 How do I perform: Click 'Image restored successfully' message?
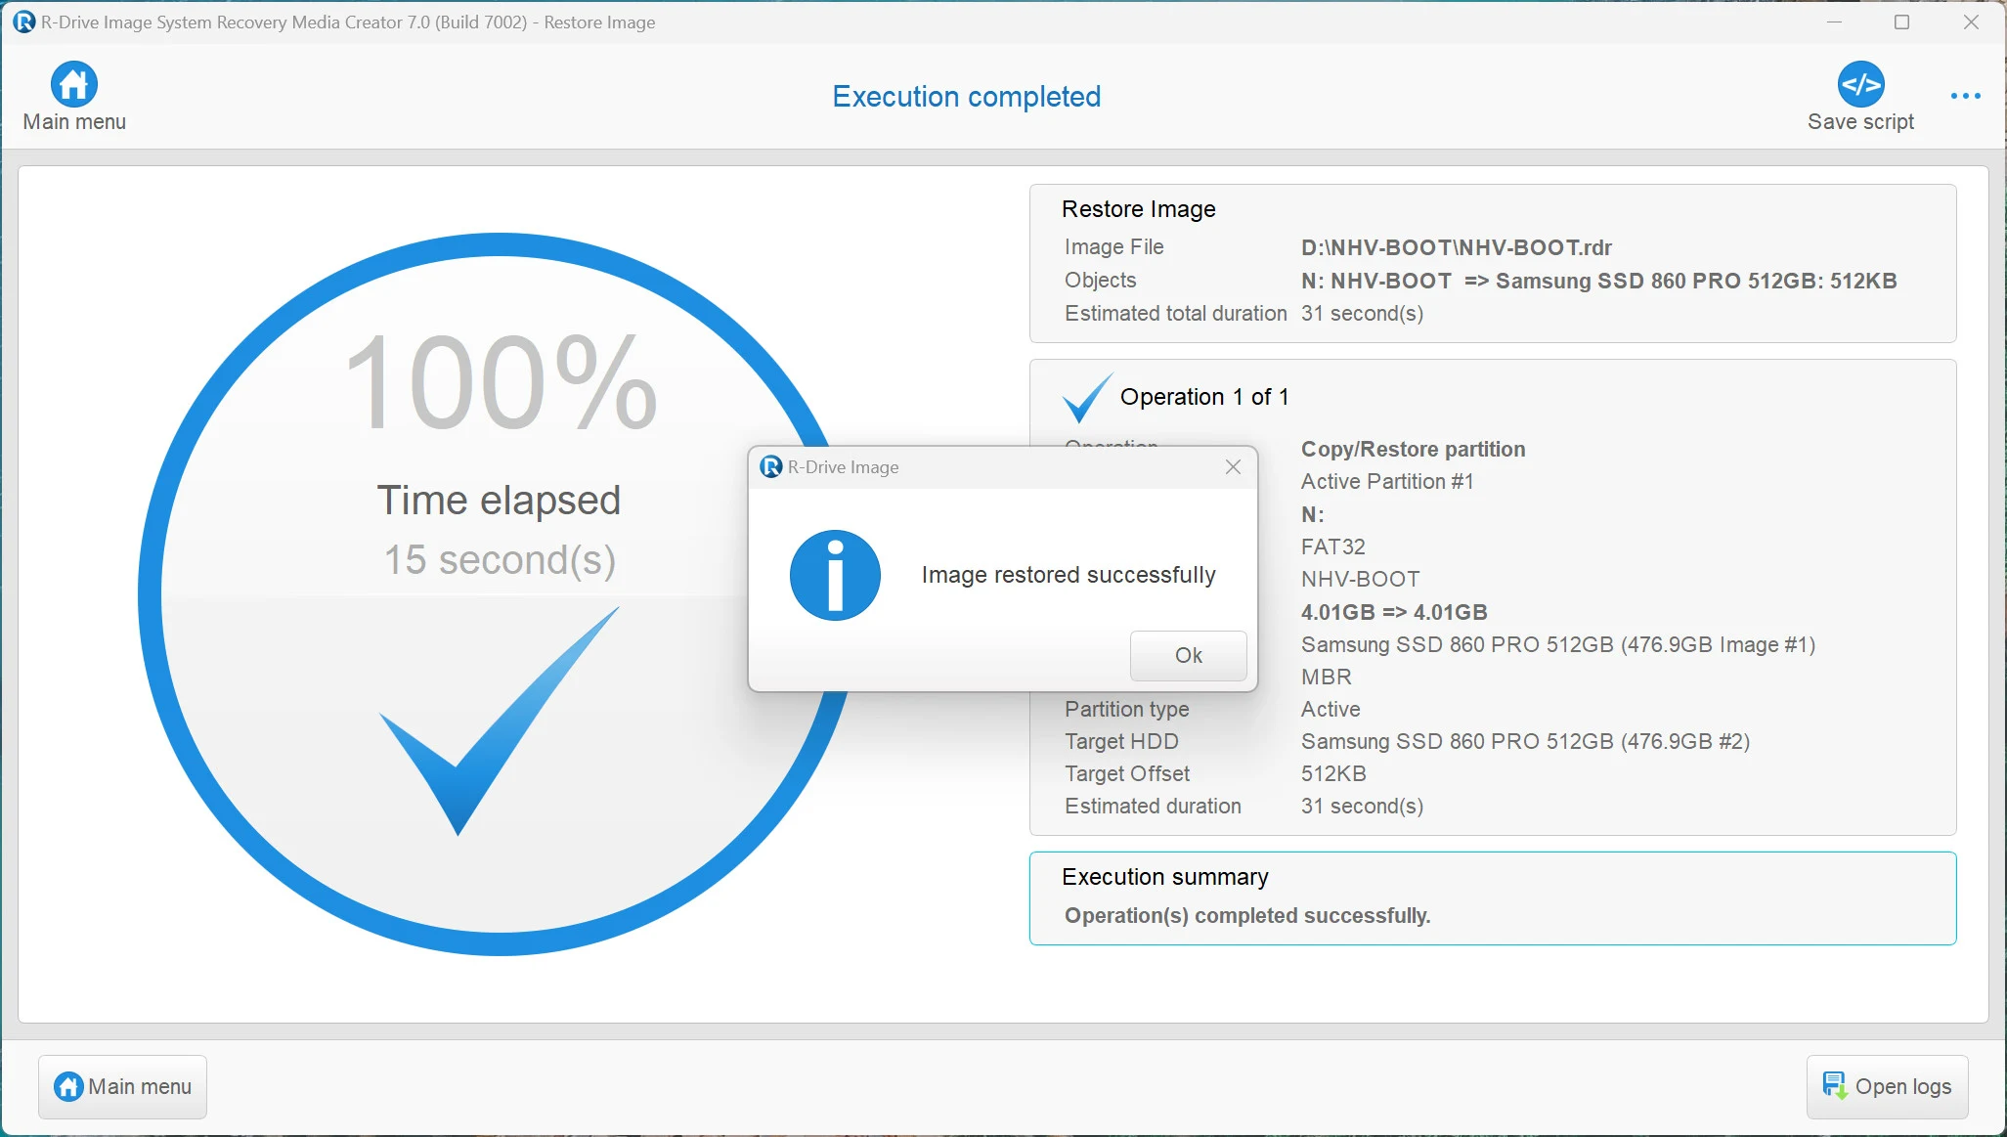point(1069,575)
